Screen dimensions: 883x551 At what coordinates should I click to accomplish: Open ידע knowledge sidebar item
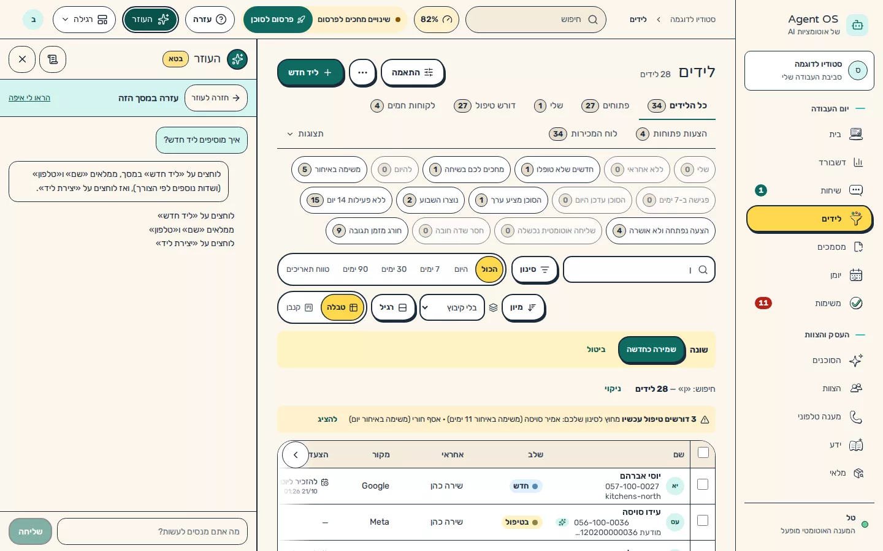[x=809, y=444]
